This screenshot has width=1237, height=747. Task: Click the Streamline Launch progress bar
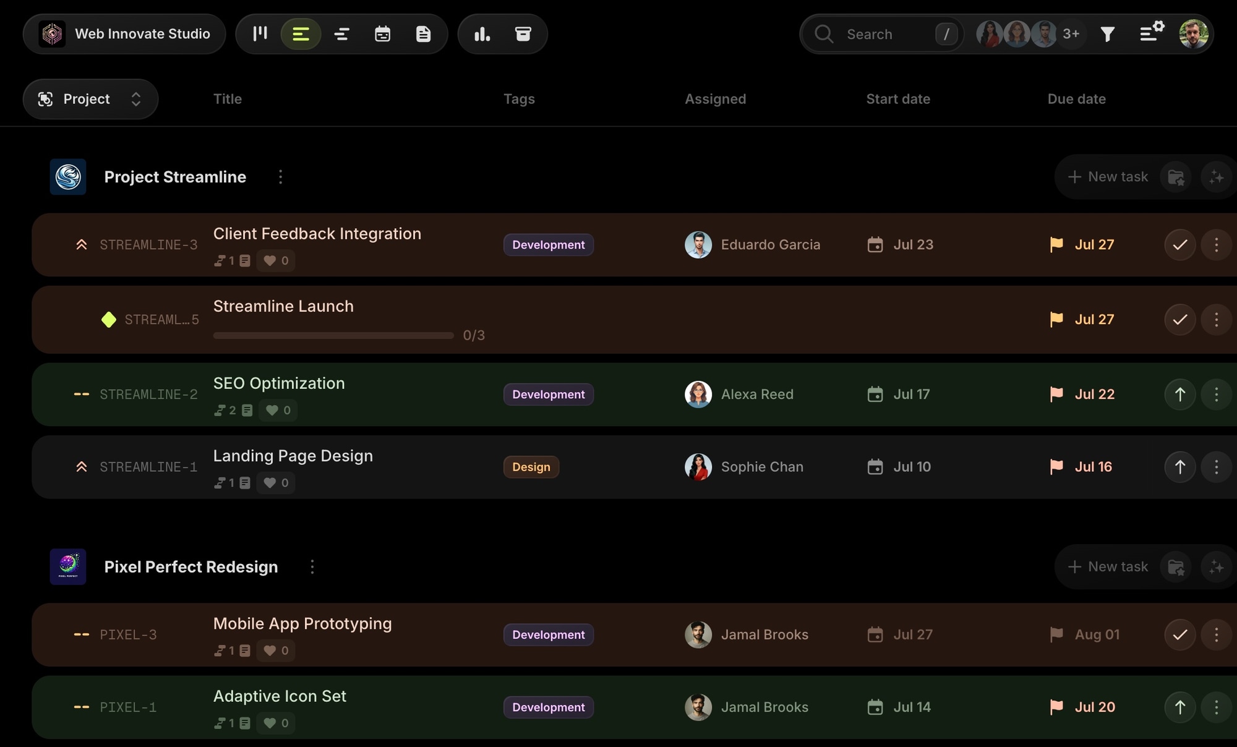tap(333, 335)
